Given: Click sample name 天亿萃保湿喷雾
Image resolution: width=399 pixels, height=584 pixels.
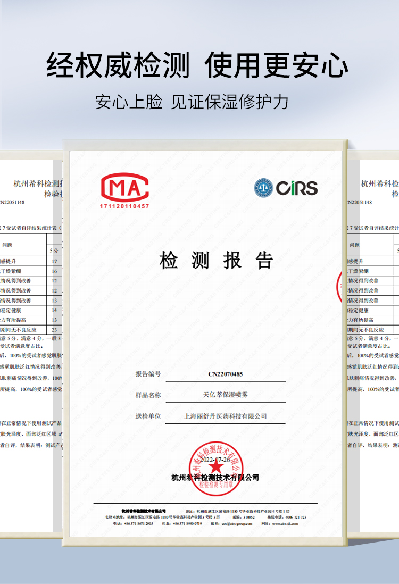Looking at the screenshot, I should (225, 395).
